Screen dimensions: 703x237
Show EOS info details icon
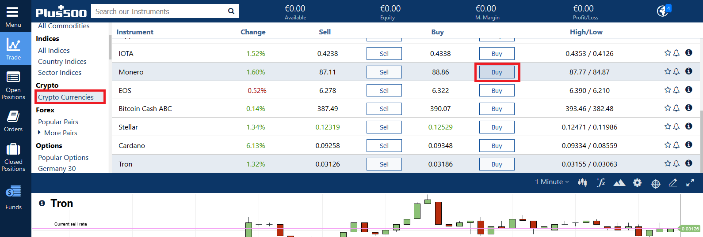coord(689,89)
